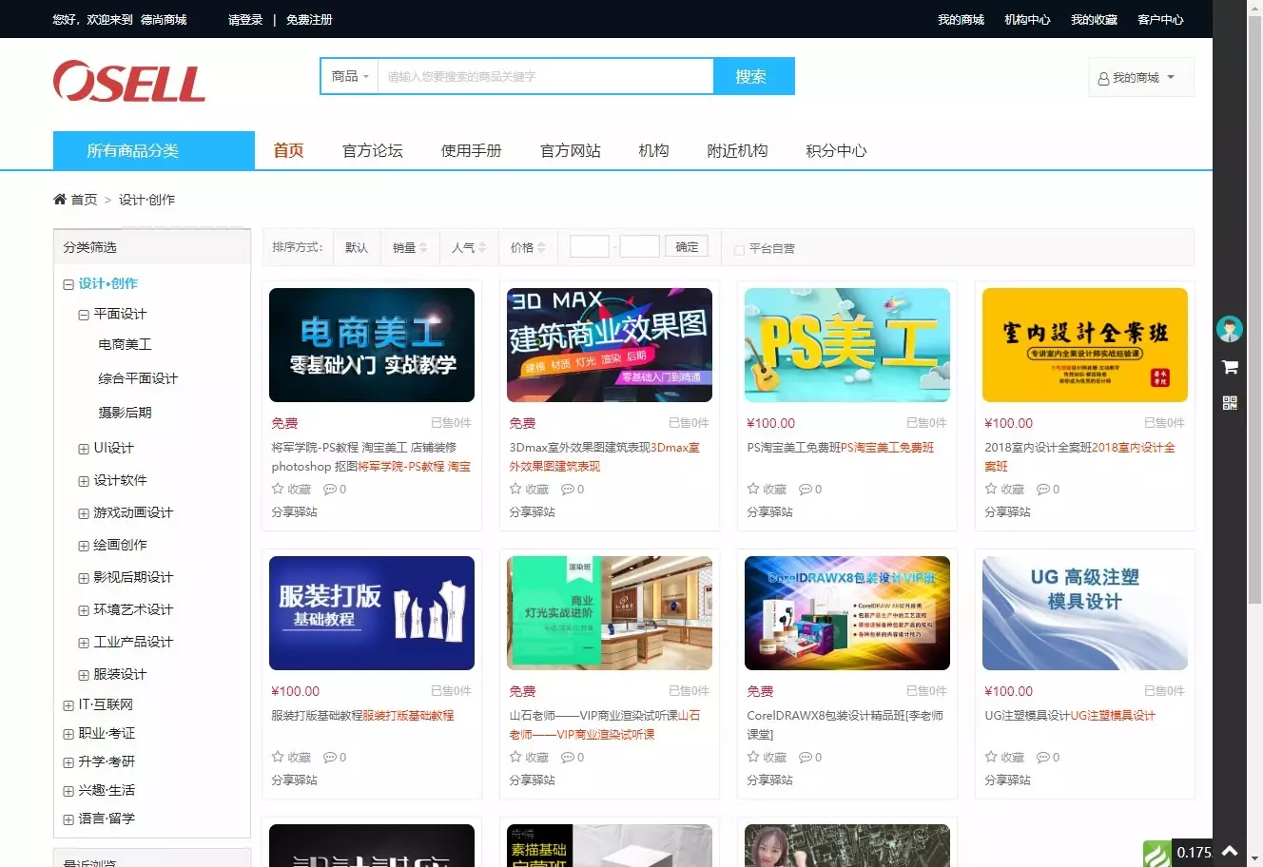
Task: Open the 附近机构 nav tab
Action: coord(738,150)
